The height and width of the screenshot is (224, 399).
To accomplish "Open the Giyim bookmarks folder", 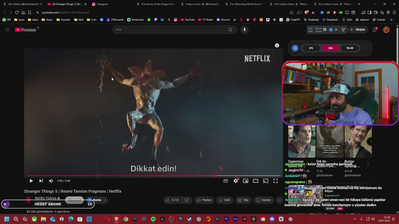I will click(47, 20).
